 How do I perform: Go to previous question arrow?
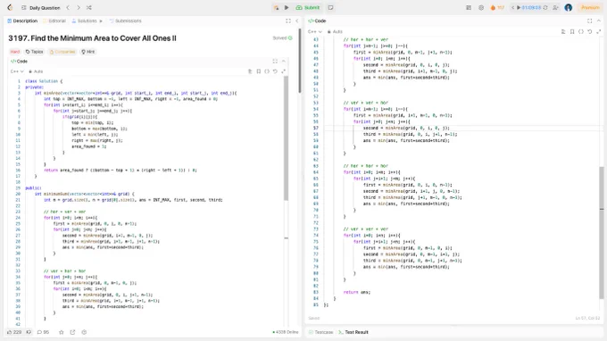click(x=68, y=8)
